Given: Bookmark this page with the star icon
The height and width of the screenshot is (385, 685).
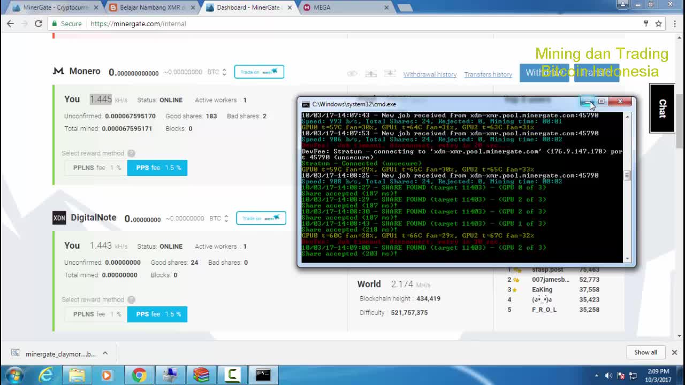Looking at the screenshot, I should tap(659, 24).
